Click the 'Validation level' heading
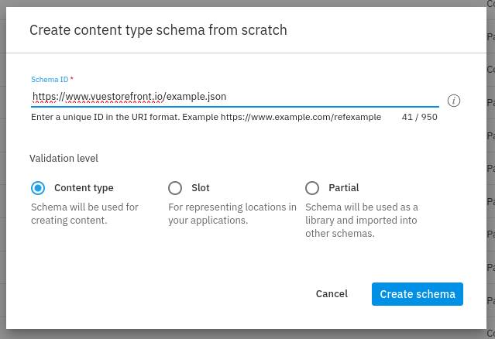The image size is (495, 339). tap(64, 159)
